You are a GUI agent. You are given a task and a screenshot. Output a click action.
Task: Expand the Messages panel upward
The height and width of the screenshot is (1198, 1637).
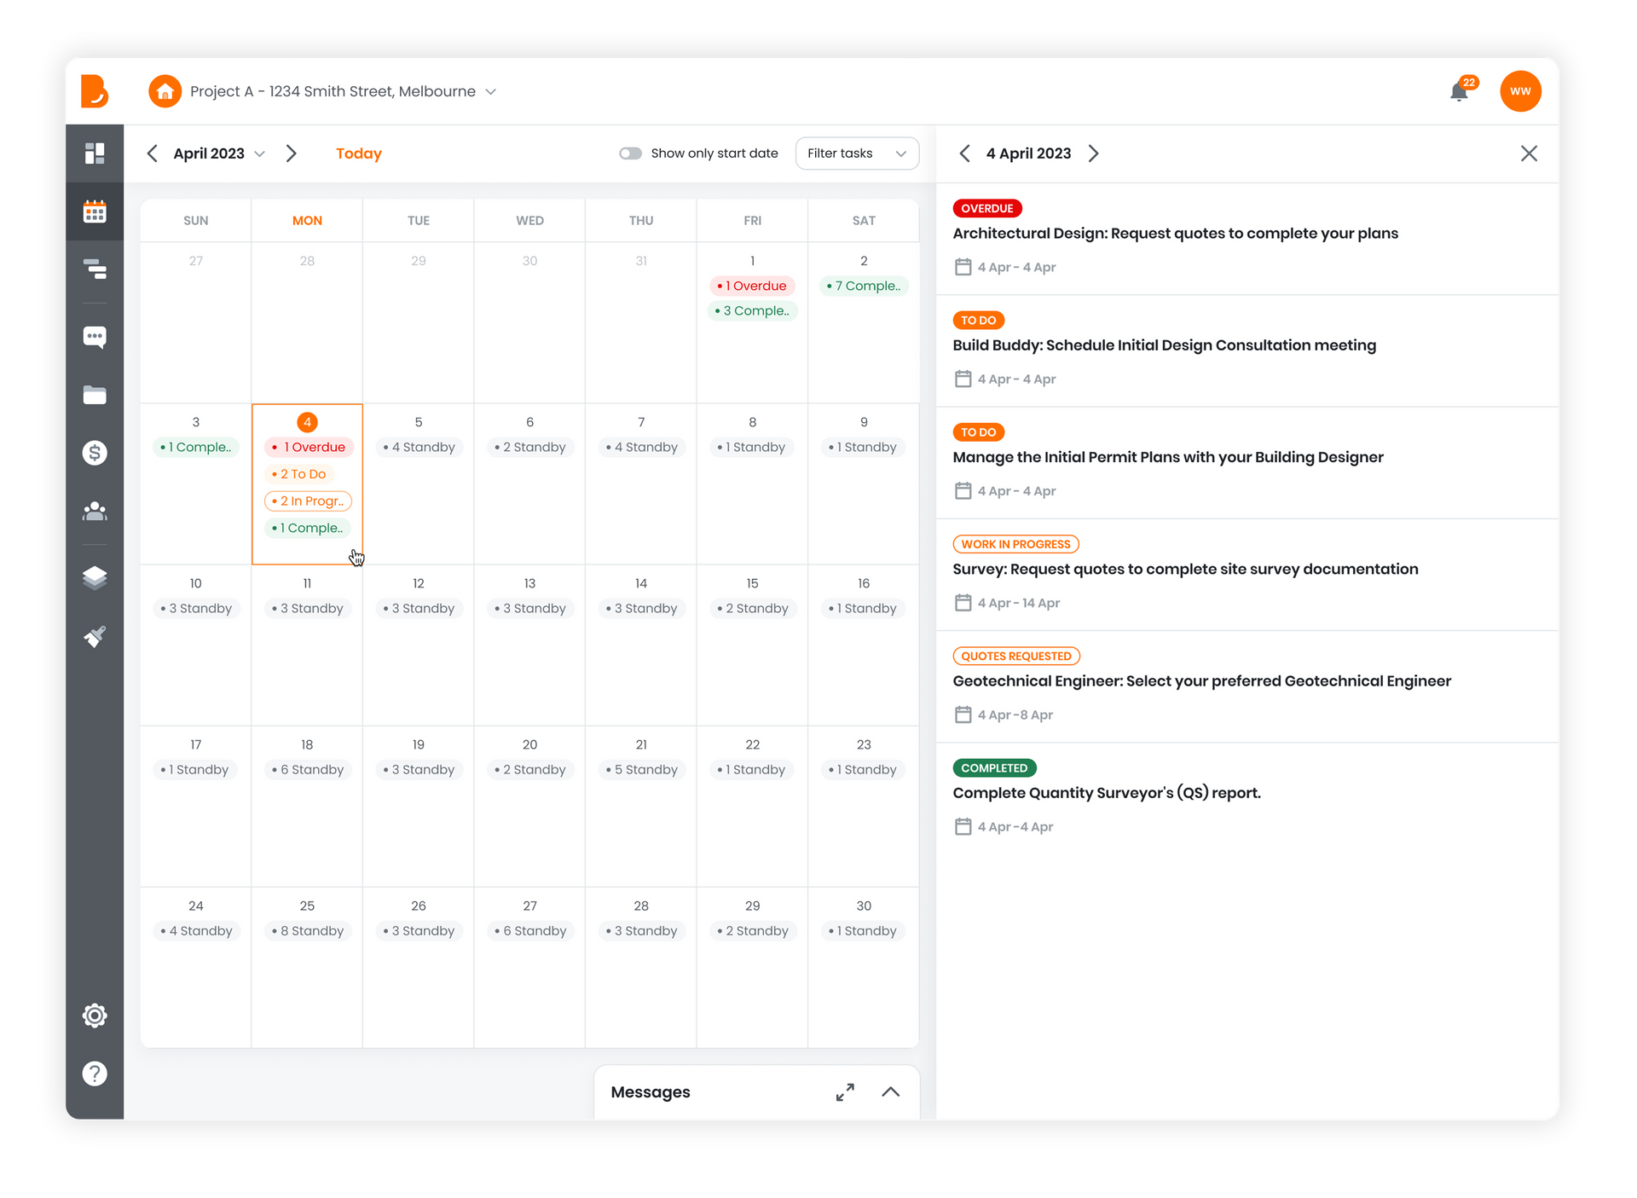tap(891, 1091)
